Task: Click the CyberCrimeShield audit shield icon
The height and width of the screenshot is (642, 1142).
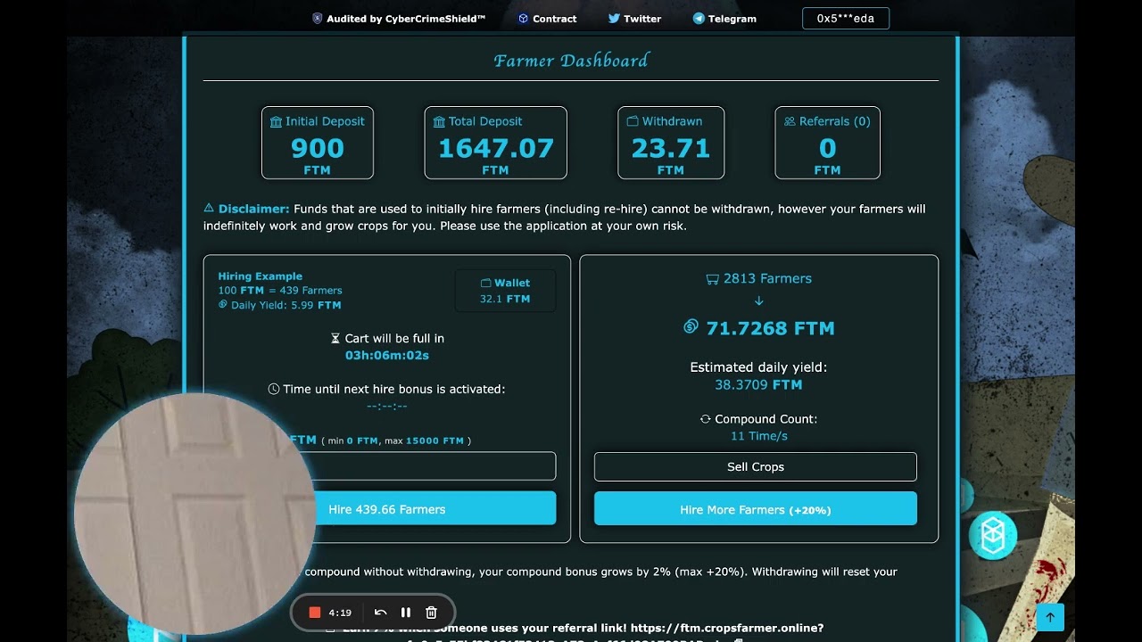Action: (317, 18)
